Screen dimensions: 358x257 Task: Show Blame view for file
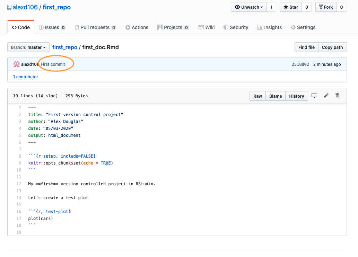(x=276, y=96)
